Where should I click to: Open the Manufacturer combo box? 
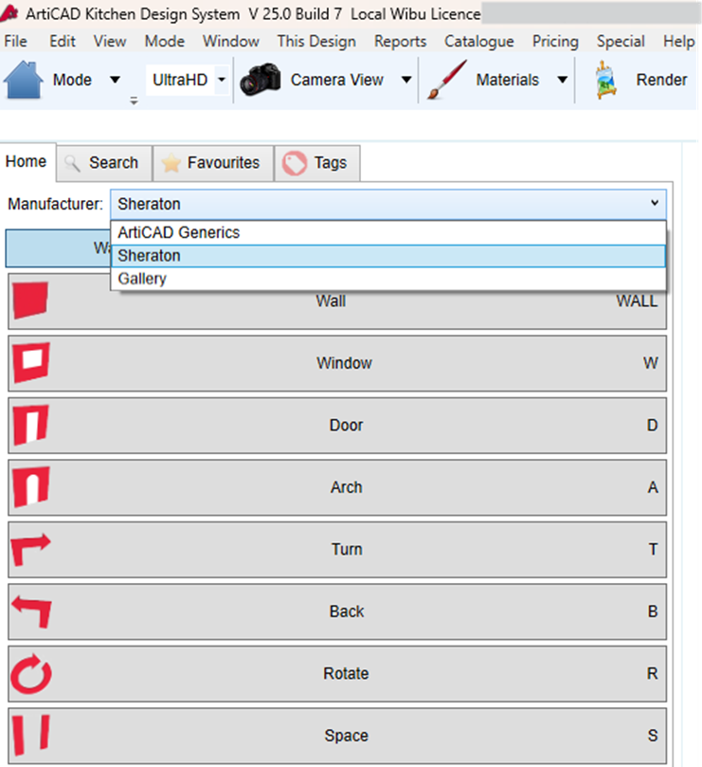point(387,204)
